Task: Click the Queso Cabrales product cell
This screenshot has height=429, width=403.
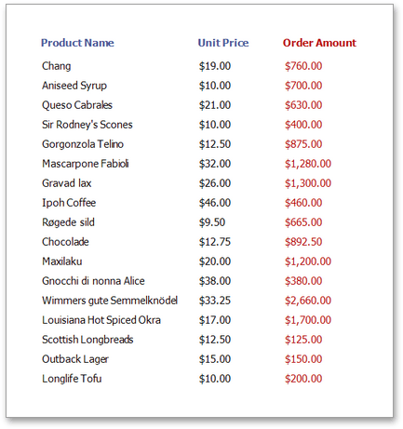Action: (x=77, y=105)
